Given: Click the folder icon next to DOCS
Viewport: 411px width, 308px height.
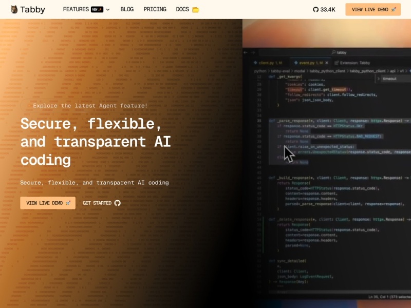Looking at the screenshot, I should pyautogui.click(x=195, y=9).
